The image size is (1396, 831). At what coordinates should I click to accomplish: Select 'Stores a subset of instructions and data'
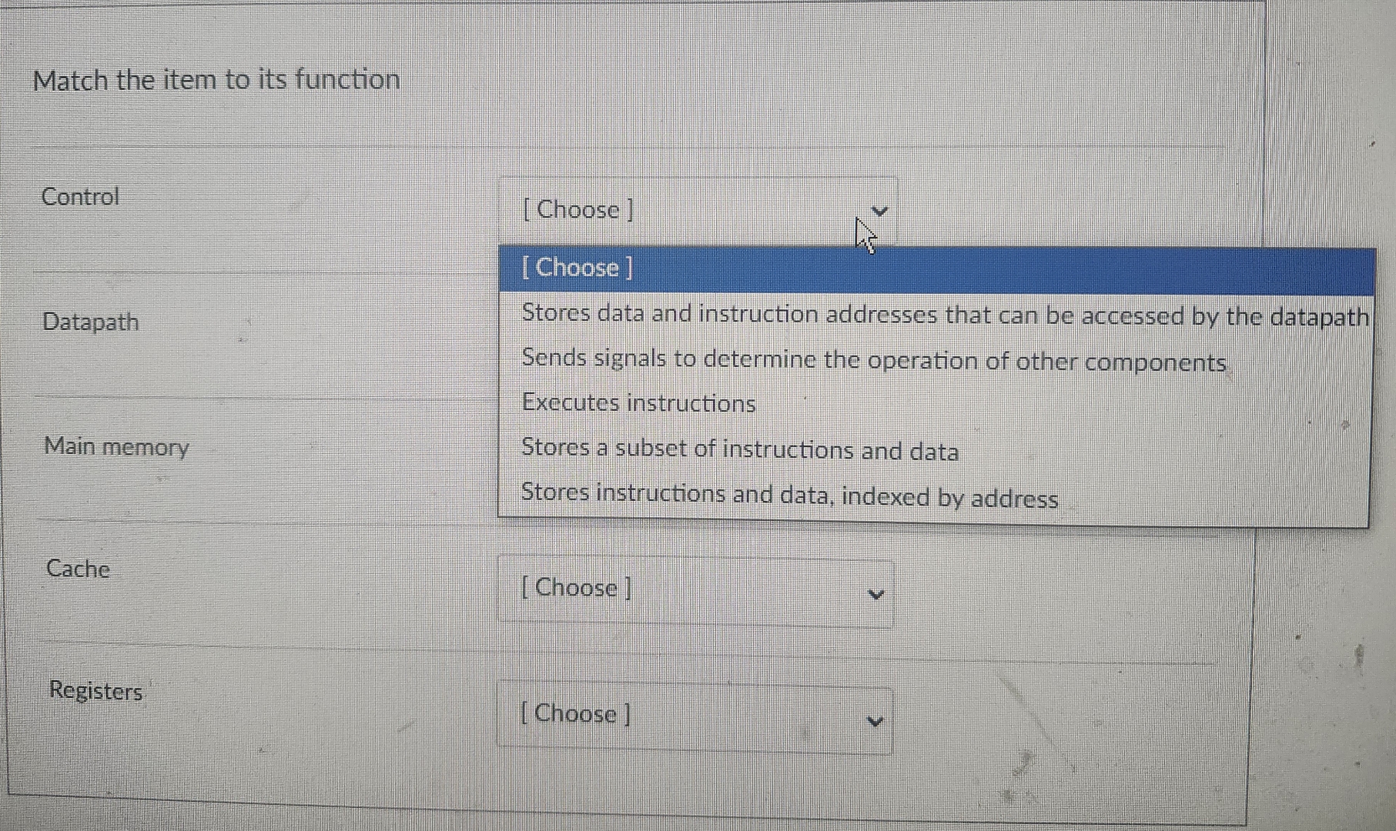(x=739, y=450)
